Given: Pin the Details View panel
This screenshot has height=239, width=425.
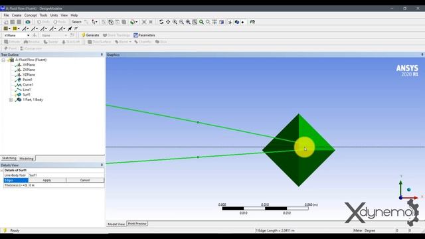Looking at the screenshot, I should pos(102,165).
